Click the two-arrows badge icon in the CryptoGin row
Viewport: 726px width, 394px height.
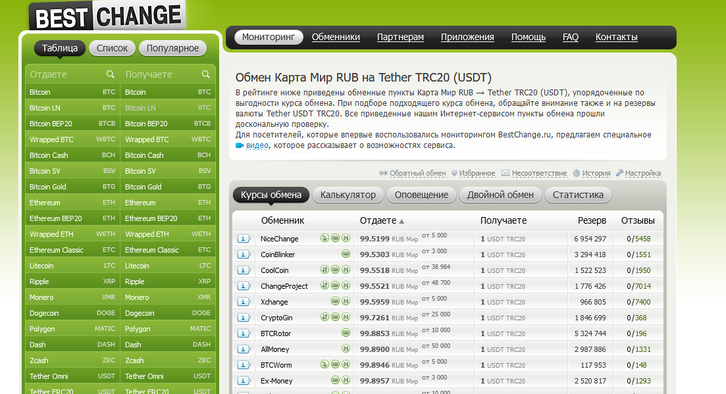[x=325, y=317]
